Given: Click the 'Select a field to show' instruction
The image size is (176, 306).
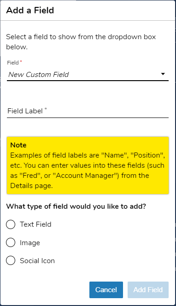Looking at the screenshot, I should 81,42.
